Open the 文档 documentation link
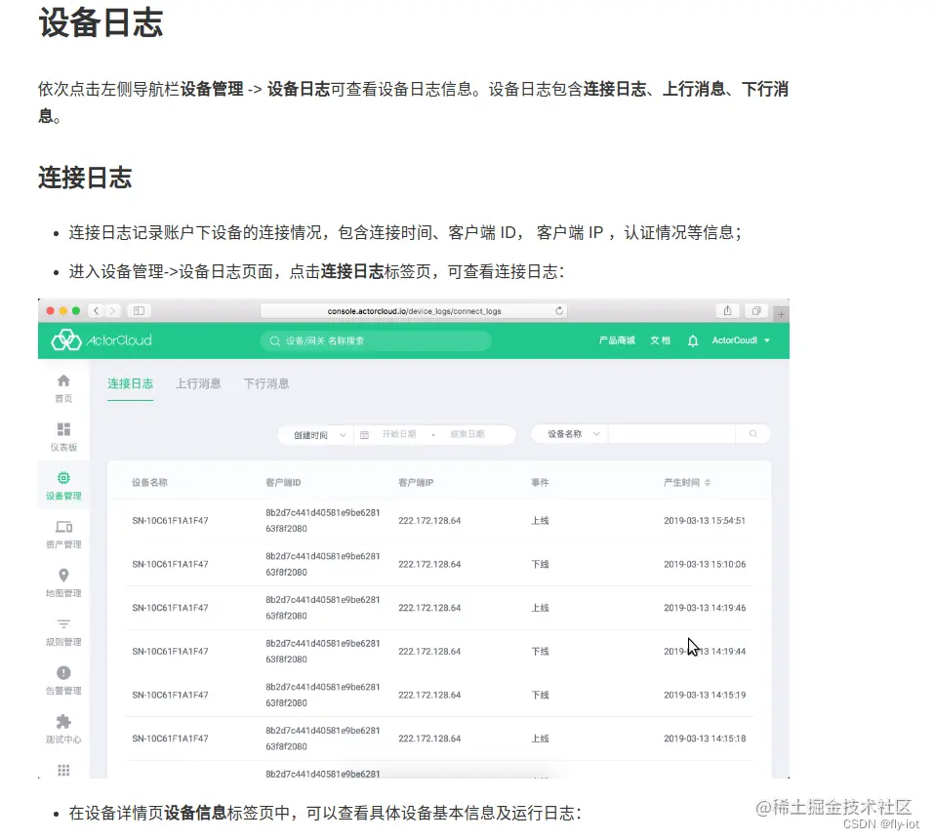 click(660, 340)
